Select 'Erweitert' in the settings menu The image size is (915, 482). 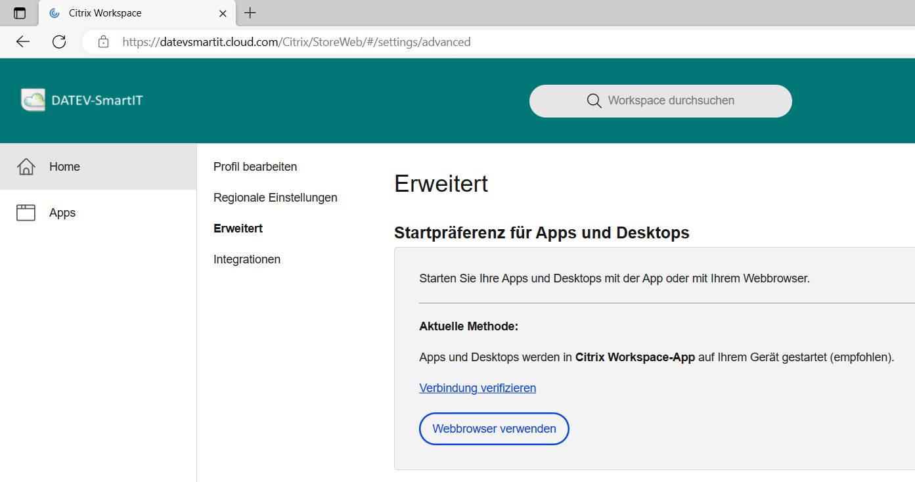[238, 229]
